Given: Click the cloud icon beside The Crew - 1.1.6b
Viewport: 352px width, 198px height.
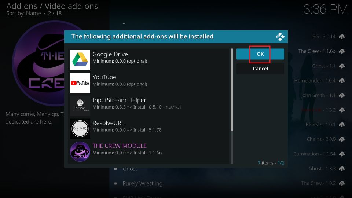Looking at the screenshot, I should coord(342,51).
